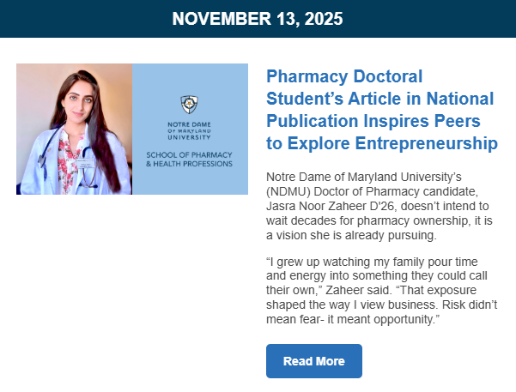The height and width of the screenshot is (392, 516).
Task: Click the Read More button
Action: 314,361
